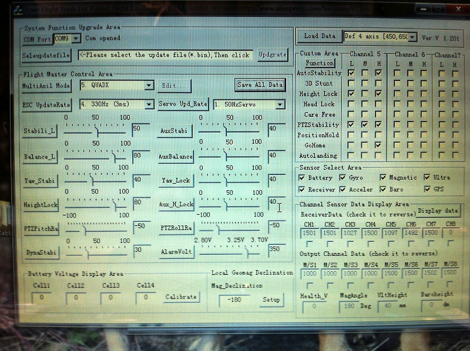Viewport: 470px width, 351px height.
Task: Click the Edit... button beside QUADX
Action: coord(174,86)
